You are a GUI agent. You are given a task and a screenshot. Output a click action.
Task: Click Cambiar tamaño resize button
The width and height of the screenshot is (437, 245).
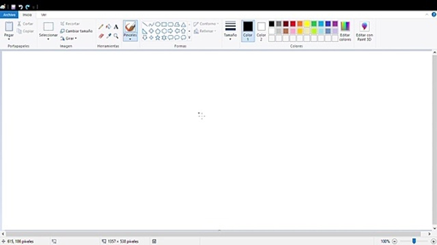tap(76, 31)
